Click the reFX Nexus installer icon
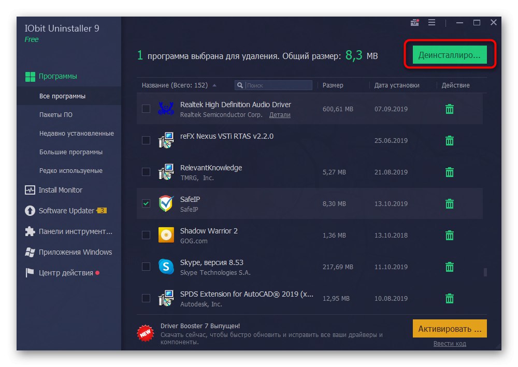Screen dimensions: 518x367 (166, 140)
